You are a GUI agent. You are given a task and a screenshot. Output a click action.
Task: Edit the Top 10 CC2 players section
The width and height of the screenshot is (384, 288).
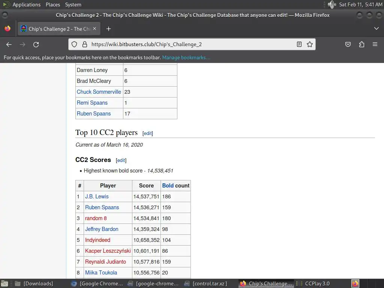(148, 133)
